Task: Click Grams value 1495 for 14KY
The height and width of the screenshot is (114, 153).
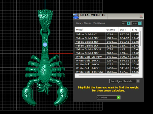Action: (x=112, y=42)
